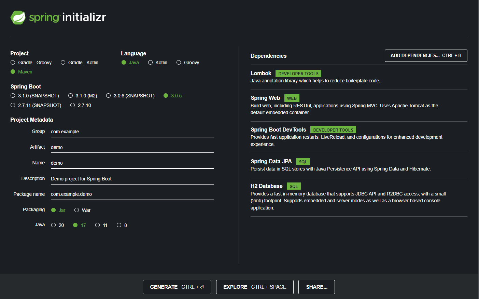Focus the Group input field
Viewport: 479px width, 299px height.
(132, 132)
